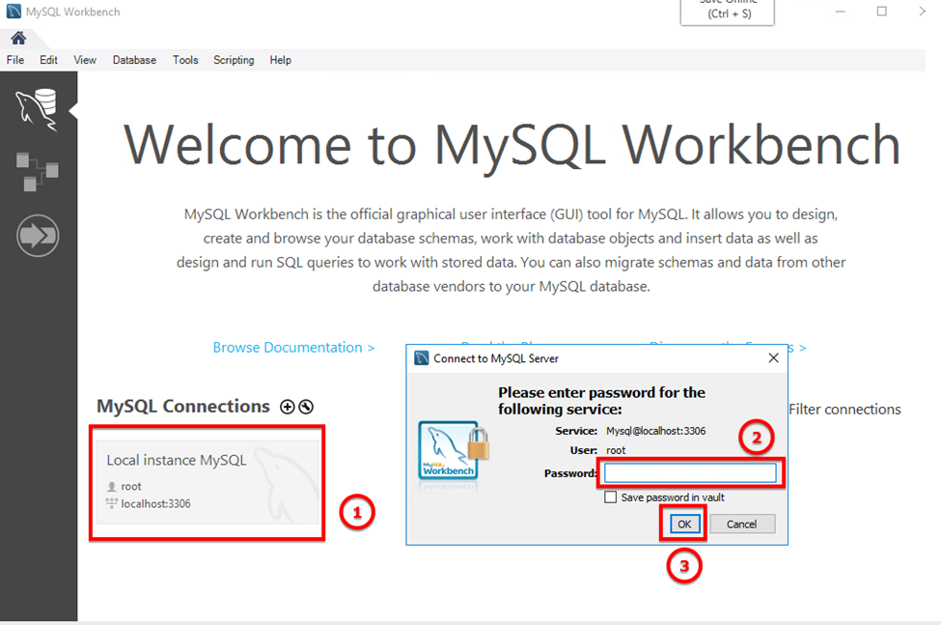Open the Migration wizard sidebar icon
The image size is (941, 625).
point(38,236)
